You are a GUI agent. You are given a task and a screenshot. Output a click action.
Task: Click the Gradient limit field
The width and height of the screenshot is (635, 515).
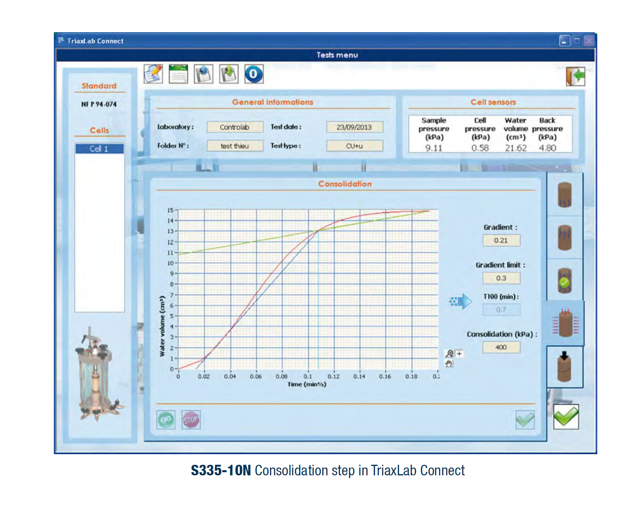click(501, 278)
